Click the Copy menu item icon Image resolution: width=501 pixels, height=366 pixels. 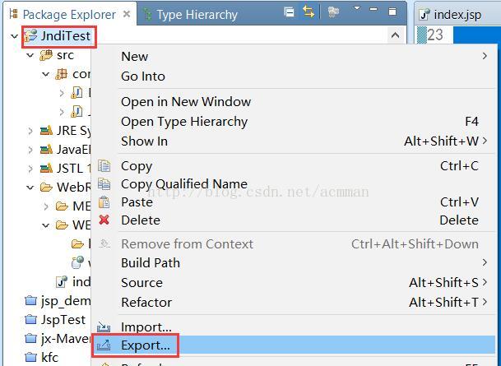coord(104,166)
